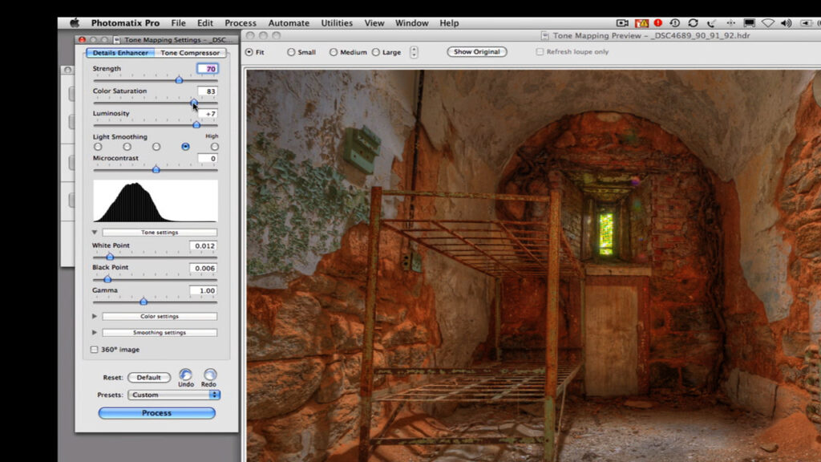The image size is (821, 462).
Task: Click the Microcontrast slider handle
Action: click(156, 169)
